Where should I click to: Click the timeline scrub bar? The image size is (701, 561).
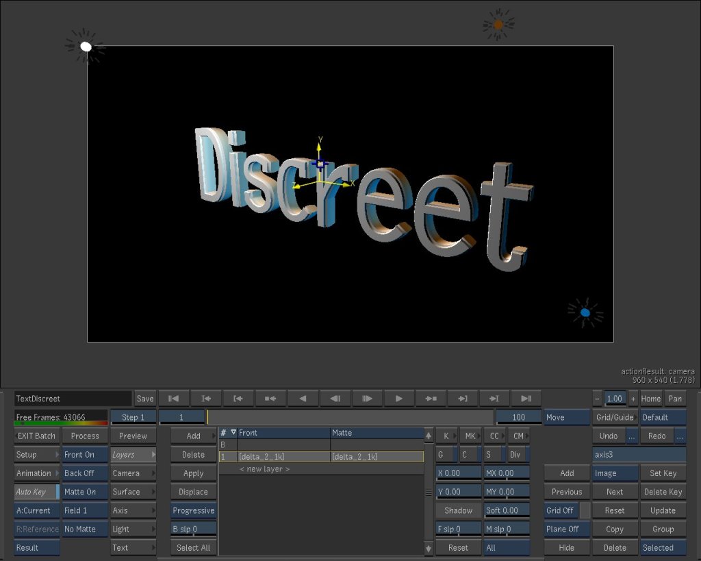pyautogui.click(x=349, y=417)
